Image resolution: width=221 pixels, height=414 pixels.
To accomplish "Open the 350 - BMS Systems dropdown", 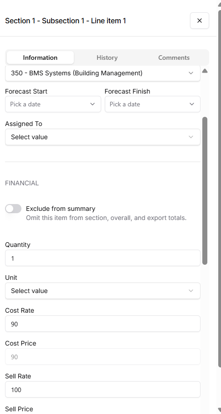I will coord(103,73).
